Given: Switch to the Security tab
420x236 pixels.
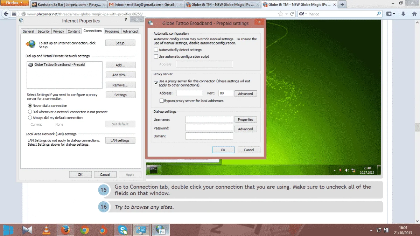Looking at the screenshot, I should point(44,31).
